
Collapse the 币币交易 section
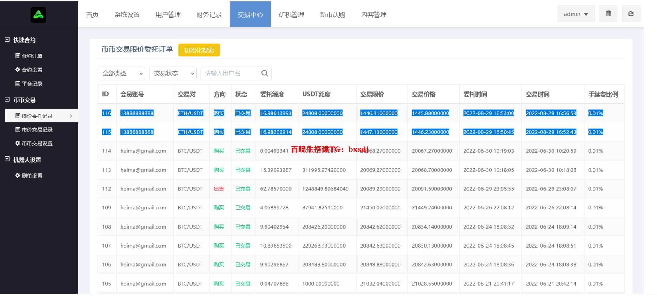coord(8,100)
